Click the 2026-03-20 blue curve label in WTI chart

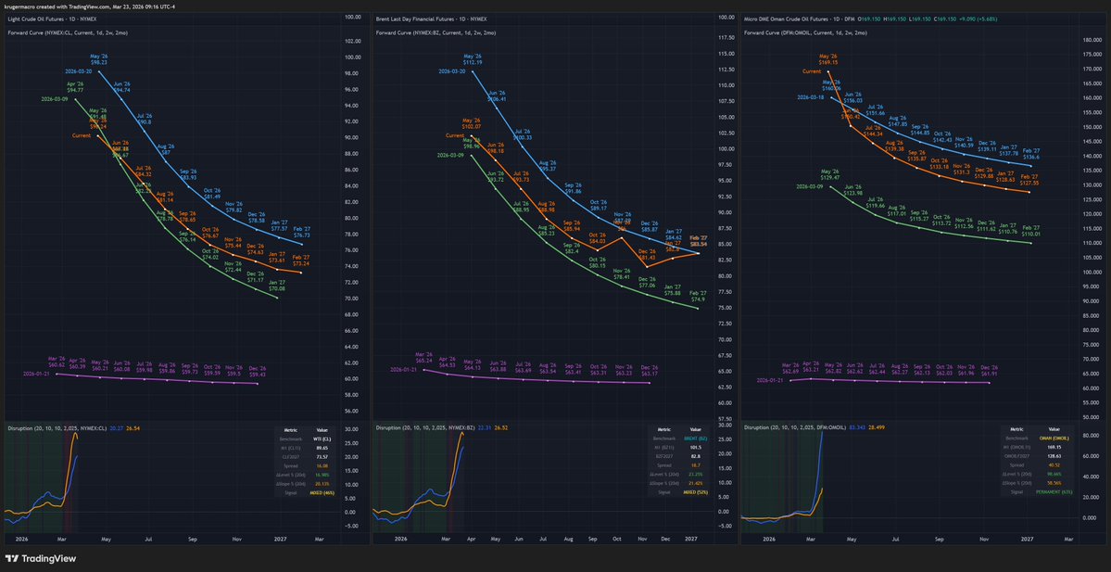click(81, 70)
